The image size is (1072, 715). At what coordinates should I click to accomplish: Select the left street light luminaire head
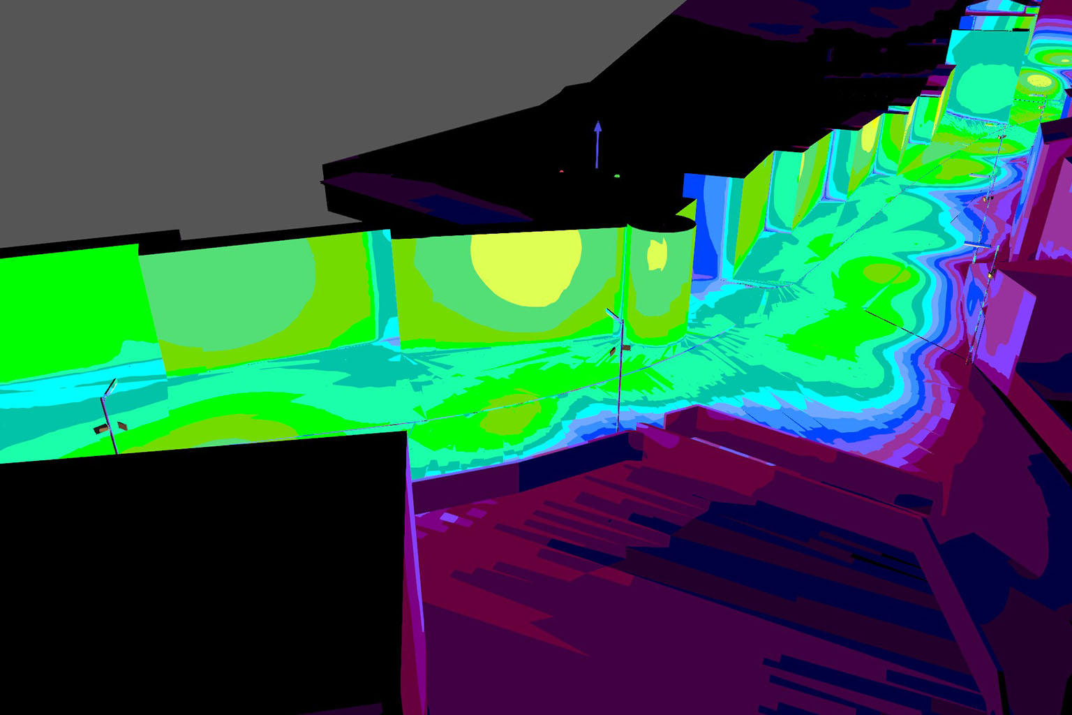click(x=110, y=388)
